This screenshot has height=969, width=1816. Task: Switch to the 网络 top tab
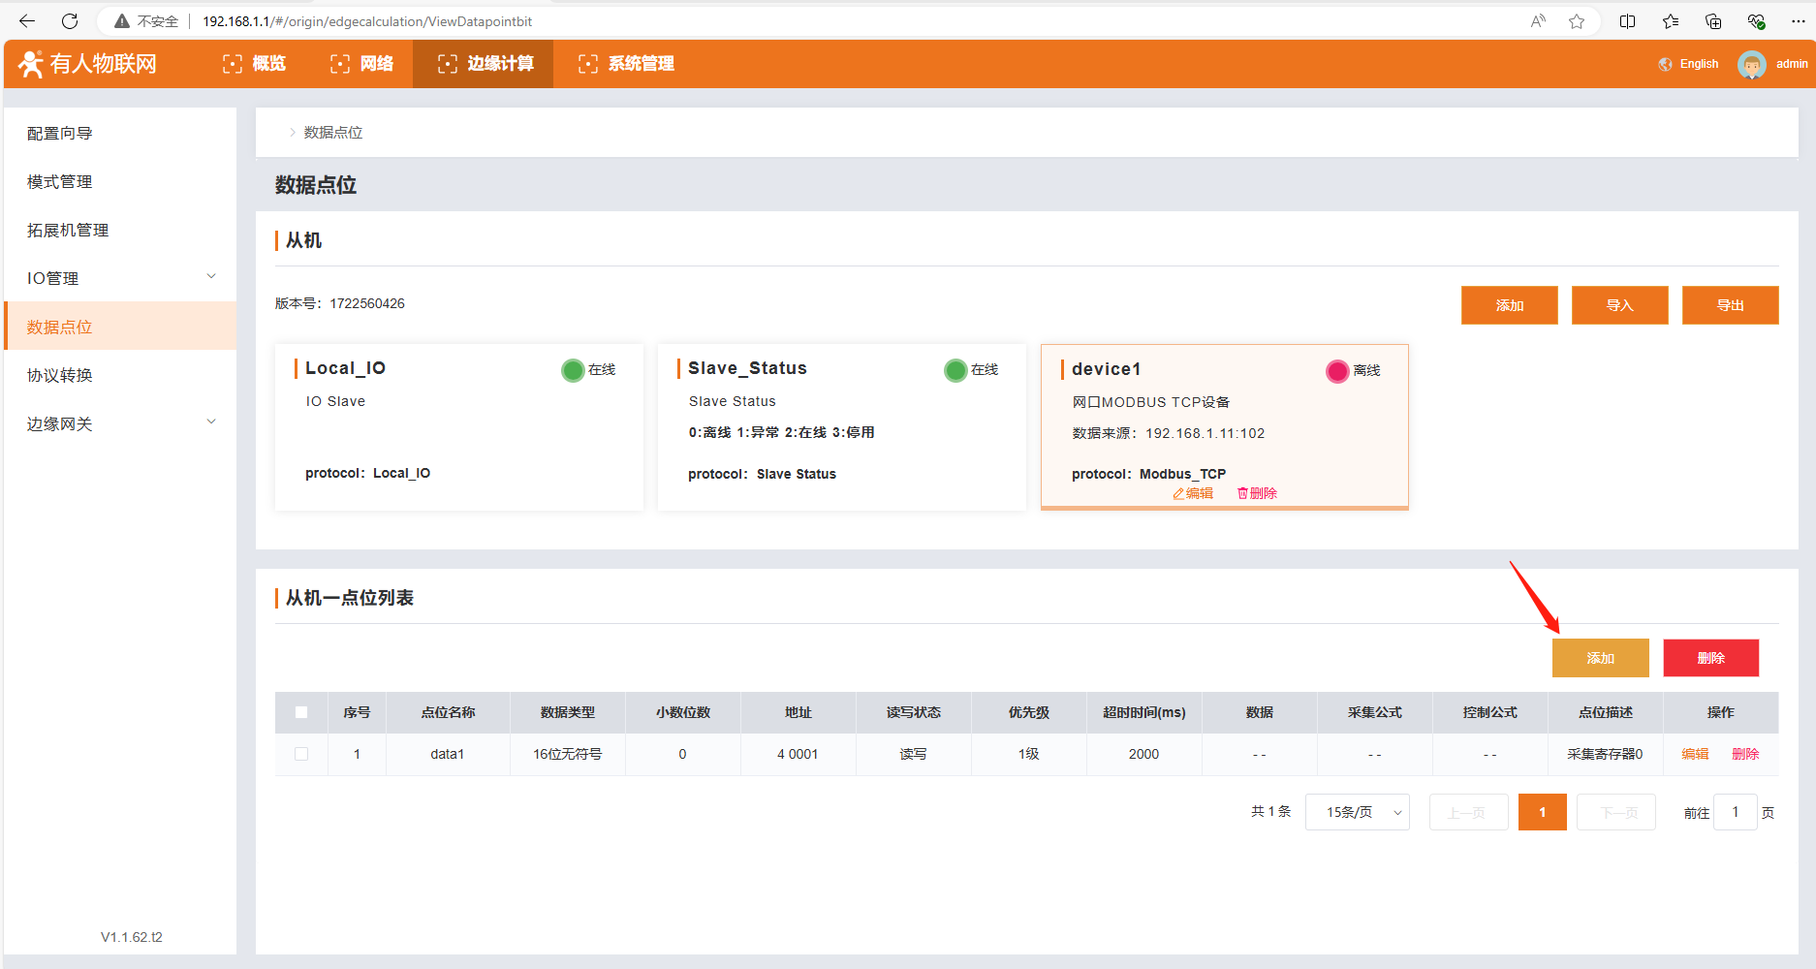[362, 64]
